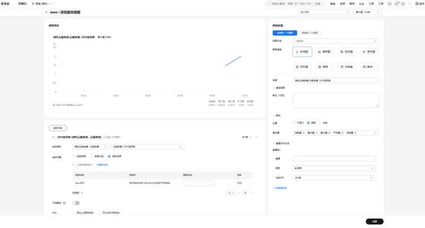
Task: Open the 近1小时 time range dropdown
Action: (x=325, y=12)
